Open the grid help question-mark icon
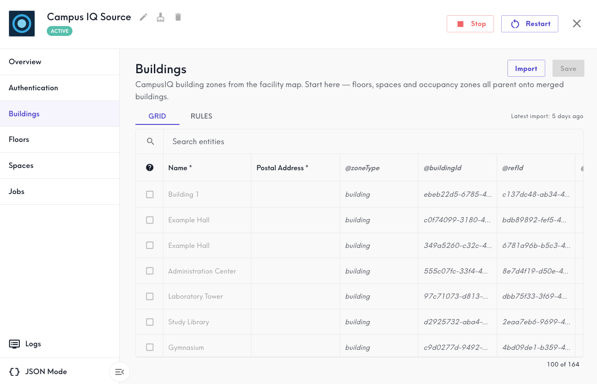Image resolution: width=597 pixels, height=384 pixels. 150,168
